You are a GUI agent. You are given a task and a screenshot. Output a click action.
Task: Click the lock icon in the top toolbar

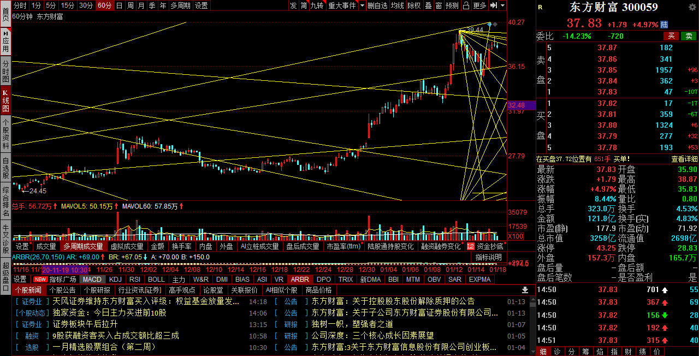pyautogui.click(x=466, y=5)
